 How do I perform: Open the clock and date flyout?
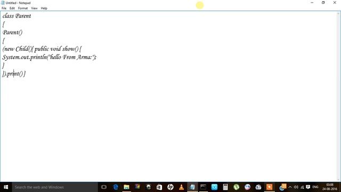330,187
